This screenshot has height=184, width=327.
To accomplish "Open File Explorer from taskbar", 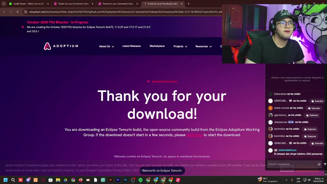I will pos(58,180).
